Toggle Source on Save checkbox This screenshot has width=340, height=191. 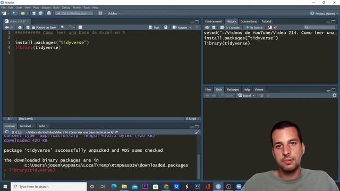pos(33,28)
